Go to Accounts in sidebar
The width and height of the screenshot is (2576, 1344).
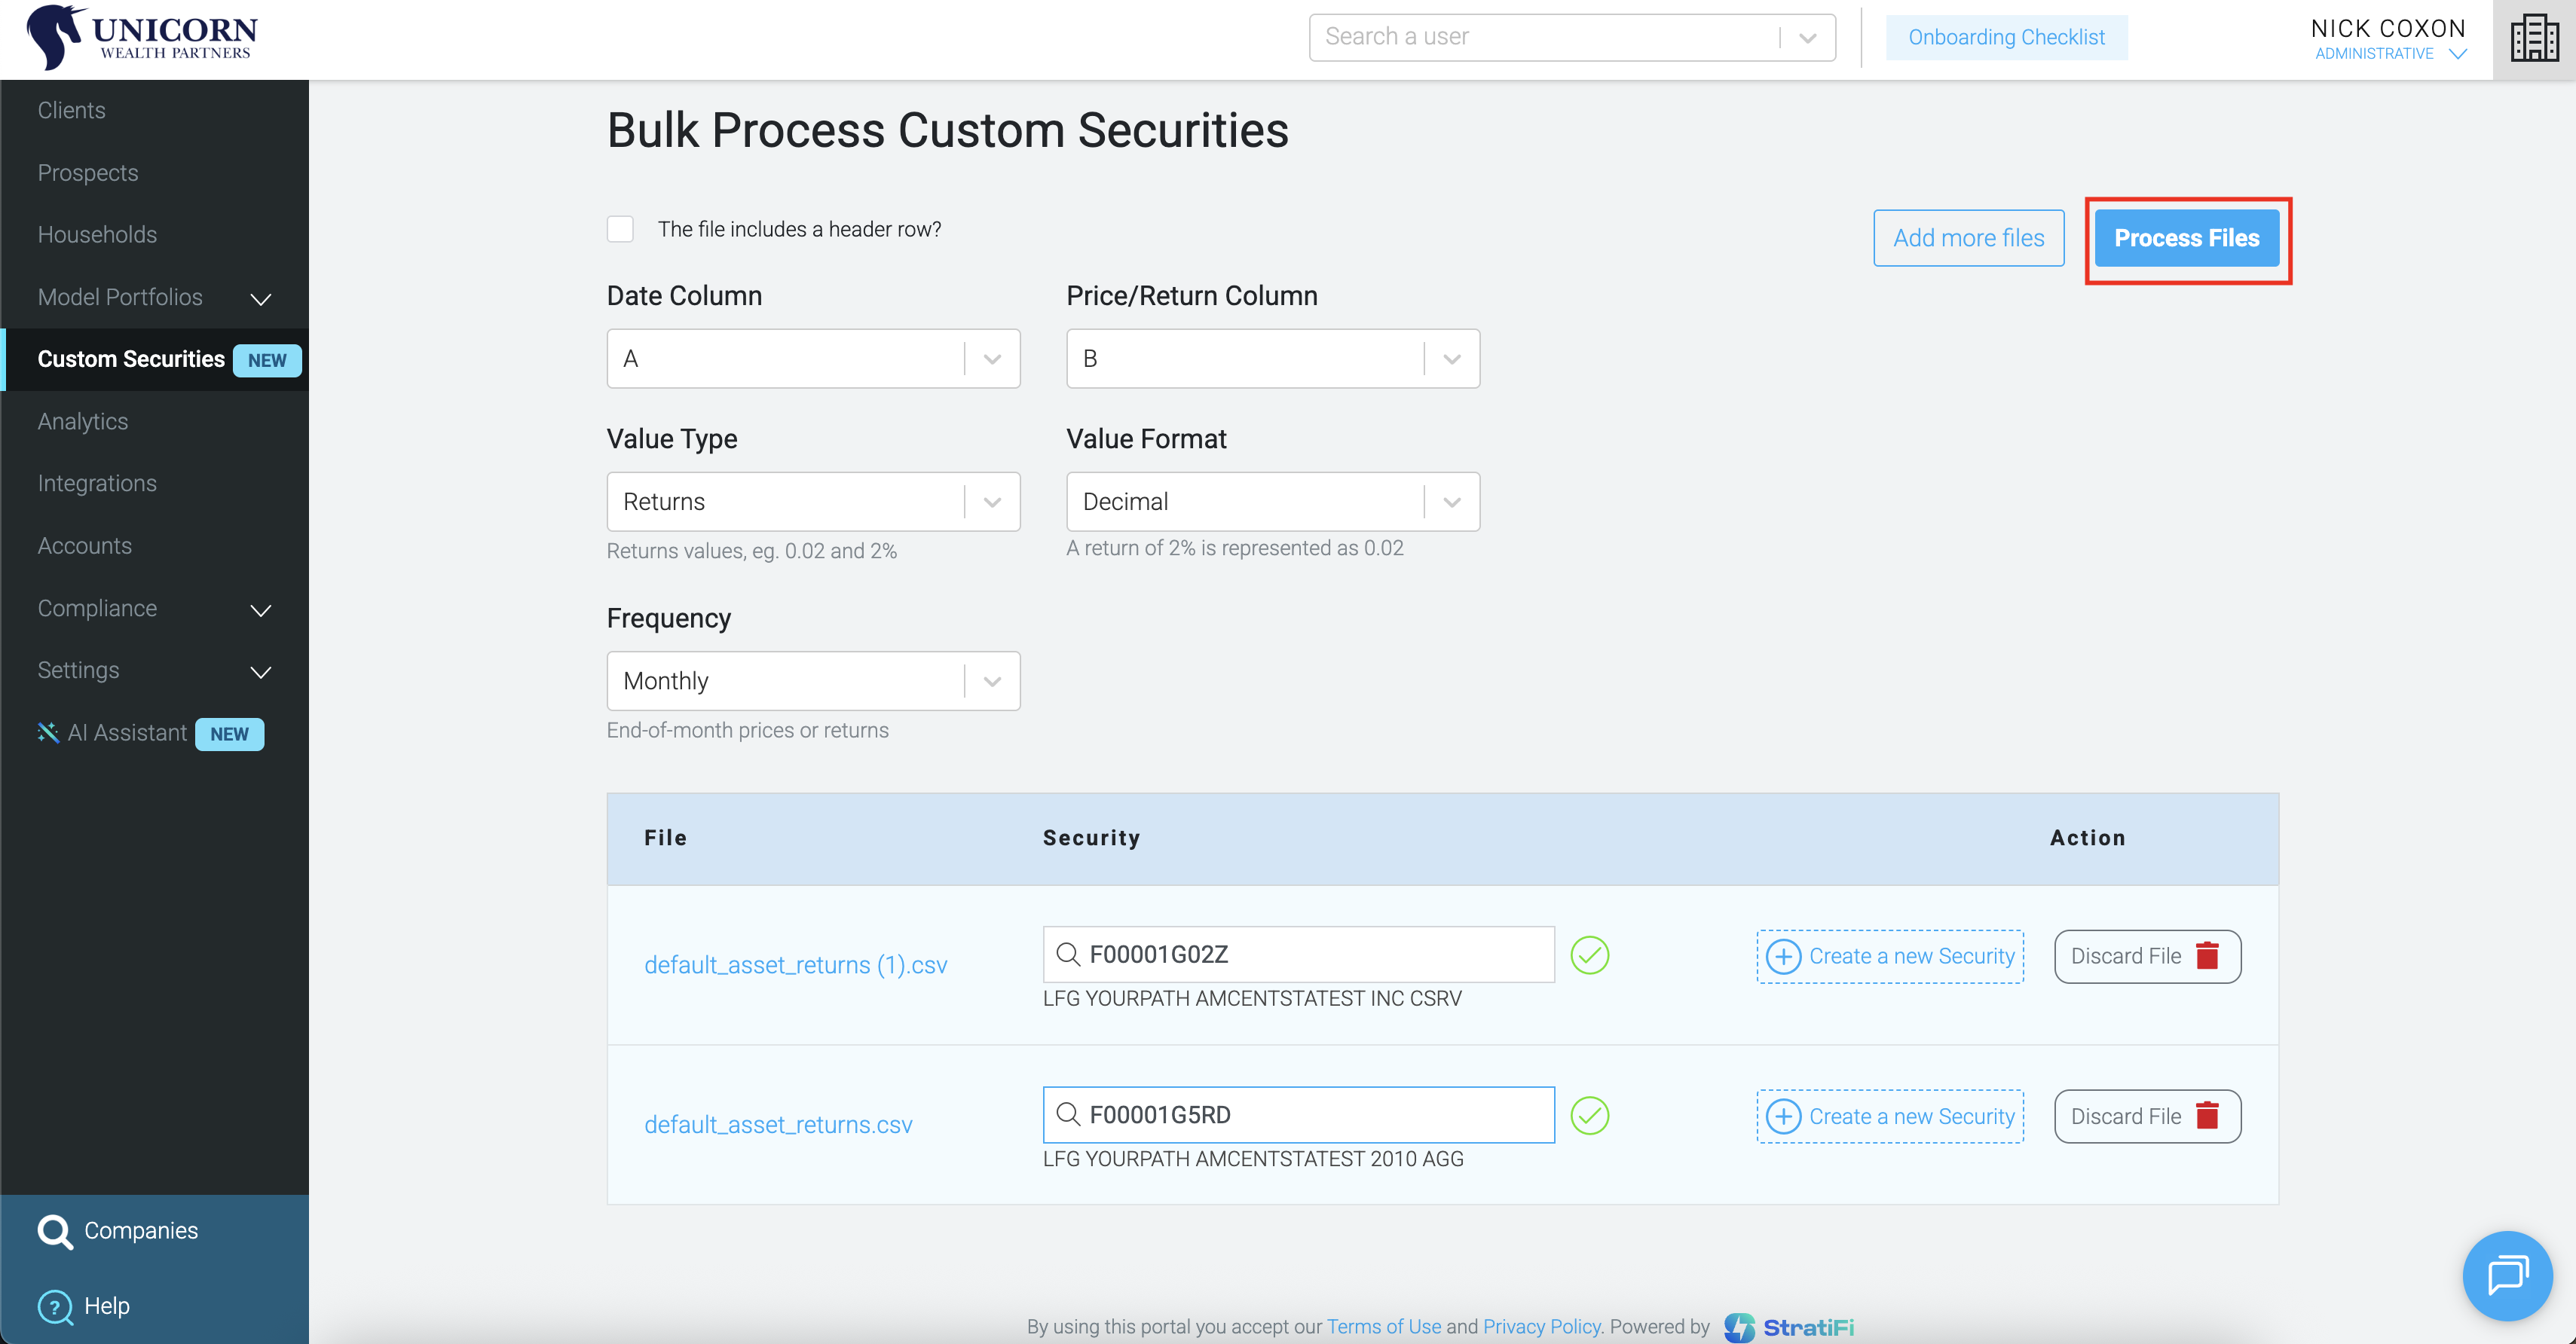point(85,545)
